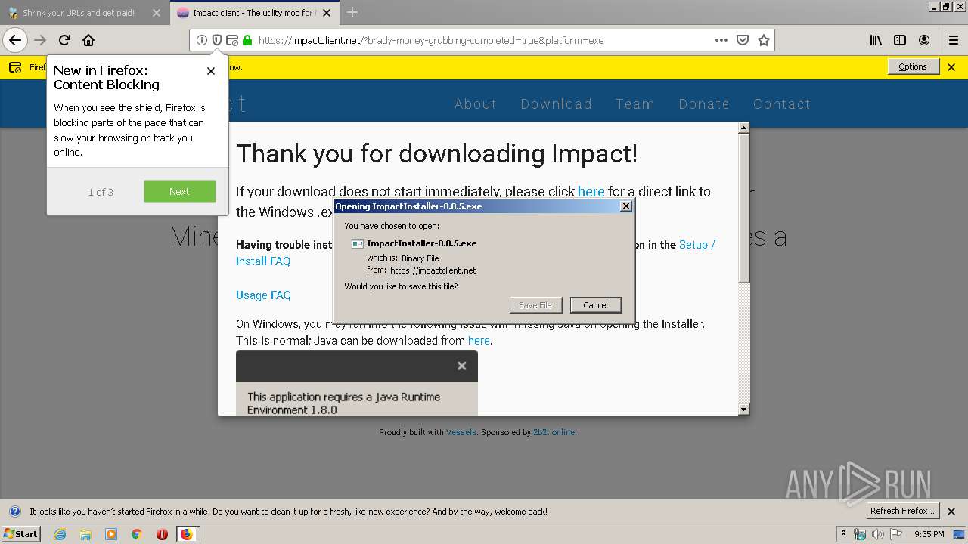
Task: Save page to Pocket
Action: [743, 40]
